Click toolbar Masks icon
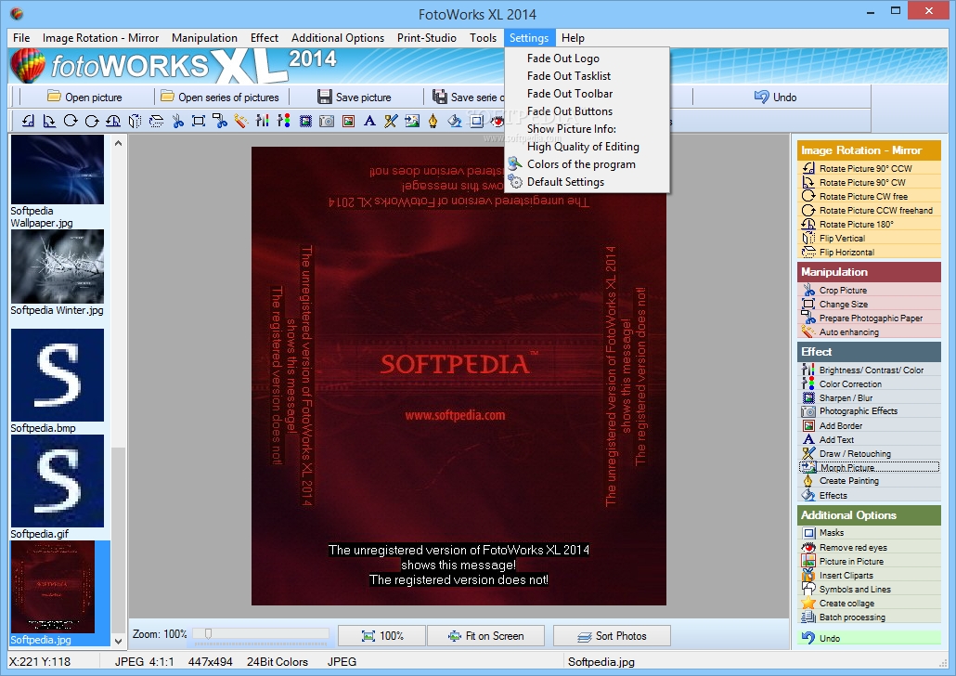Image resolution: width=956 pixels, height=676 pixels. coord(476,121)
